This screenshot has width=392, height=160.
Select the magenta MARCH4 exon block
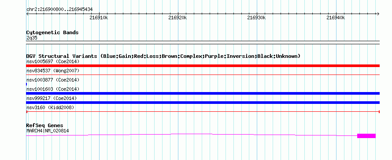pyautogui.click(x=366, y=136)
